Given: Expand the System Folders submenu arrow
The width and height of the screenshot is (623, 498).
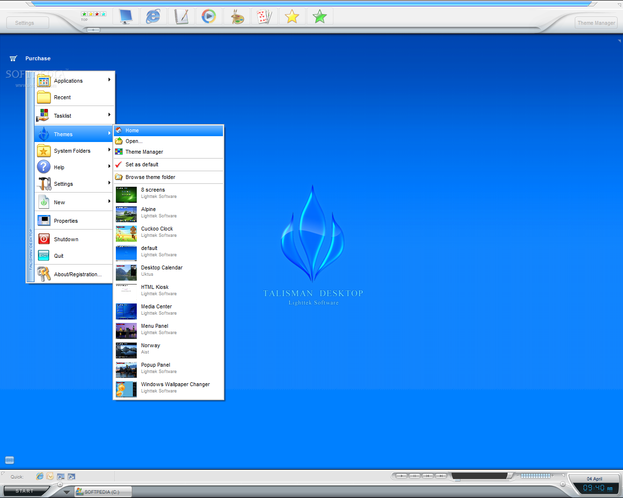Looking at the screenshot, I should tap(110, 150).
